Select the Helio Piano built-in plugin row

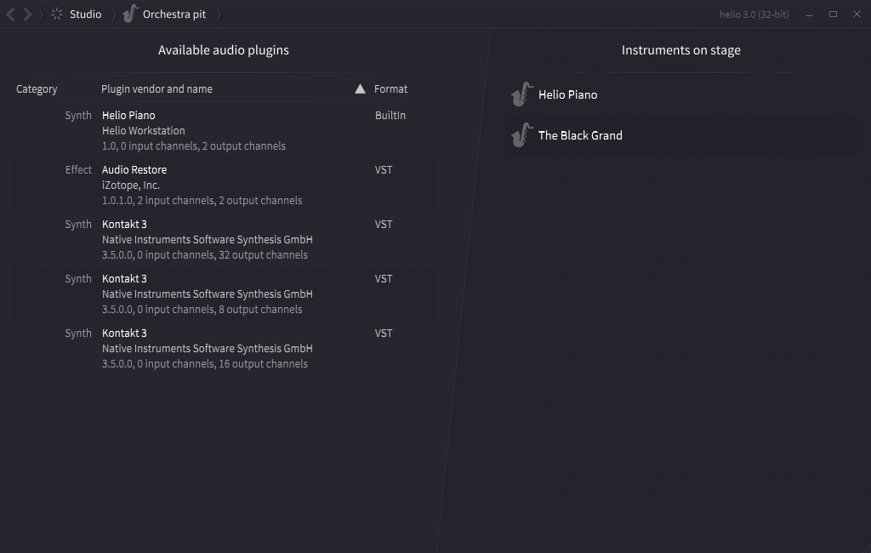(x=224, y=131)
